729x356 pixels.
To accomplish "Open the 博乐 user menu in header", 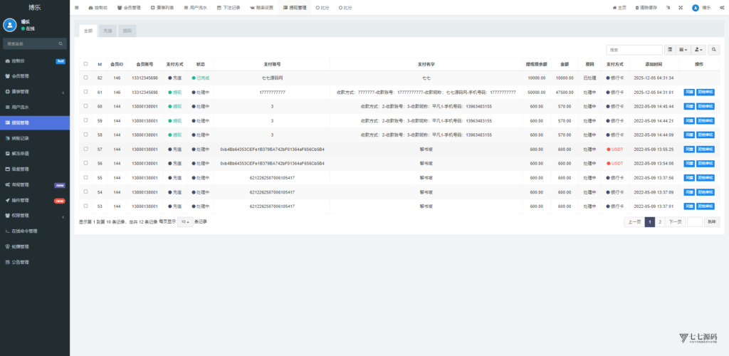I will tap(701, 8).
